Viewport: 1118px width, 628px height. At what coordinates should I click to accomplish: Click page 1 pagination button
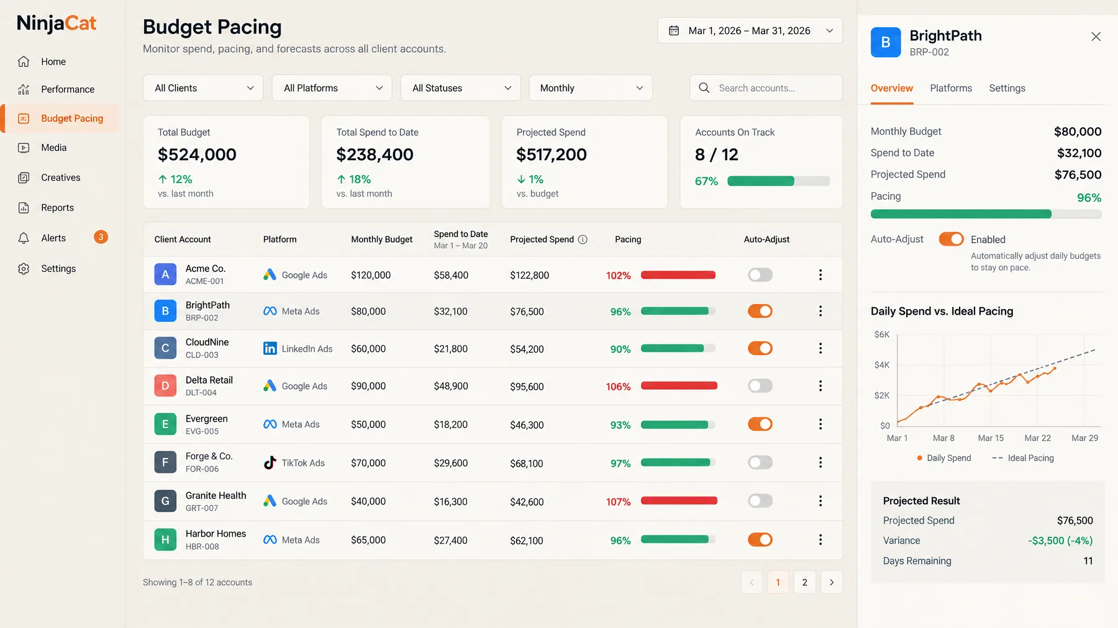[778, 582]
